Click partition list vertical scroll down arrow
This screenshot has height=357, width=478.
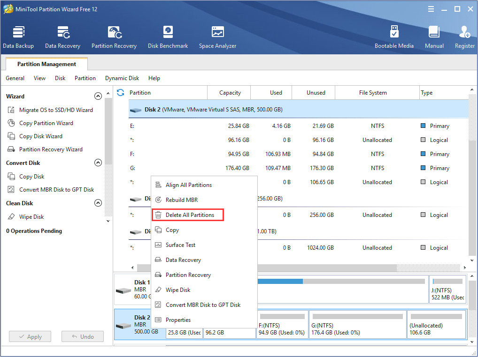472,260
